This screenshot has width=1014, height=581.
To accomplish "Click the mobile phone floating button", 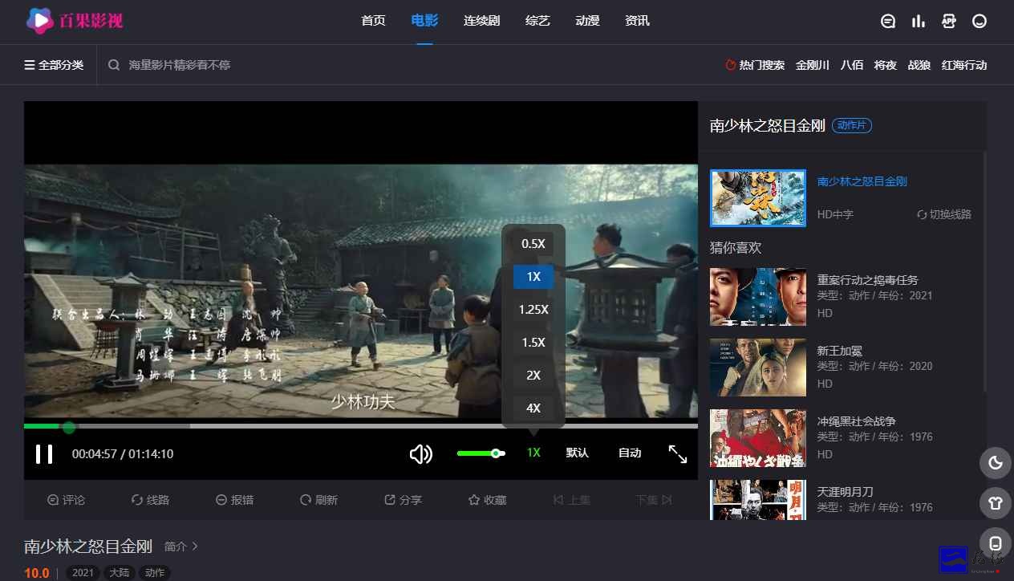I will [x=996, y=544].
